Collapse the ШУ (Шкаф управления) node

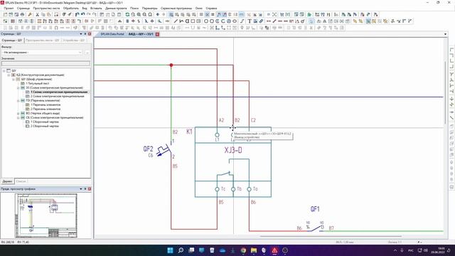14,79
